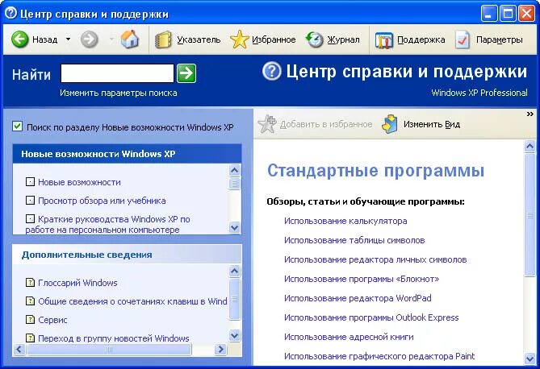Open Краткие руководства Windows XP topic
540x369 pixels.
point(108,224)
